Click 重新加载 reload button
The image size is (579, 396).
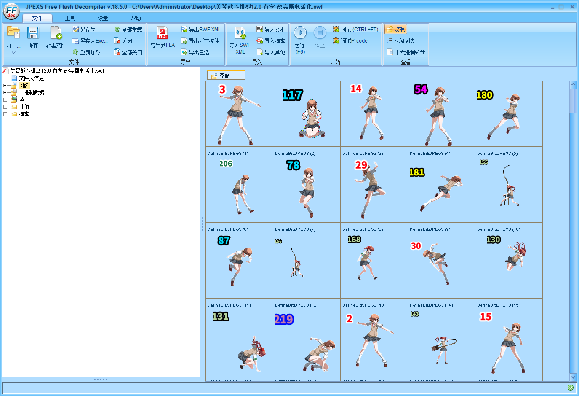[x=86, y=52]
